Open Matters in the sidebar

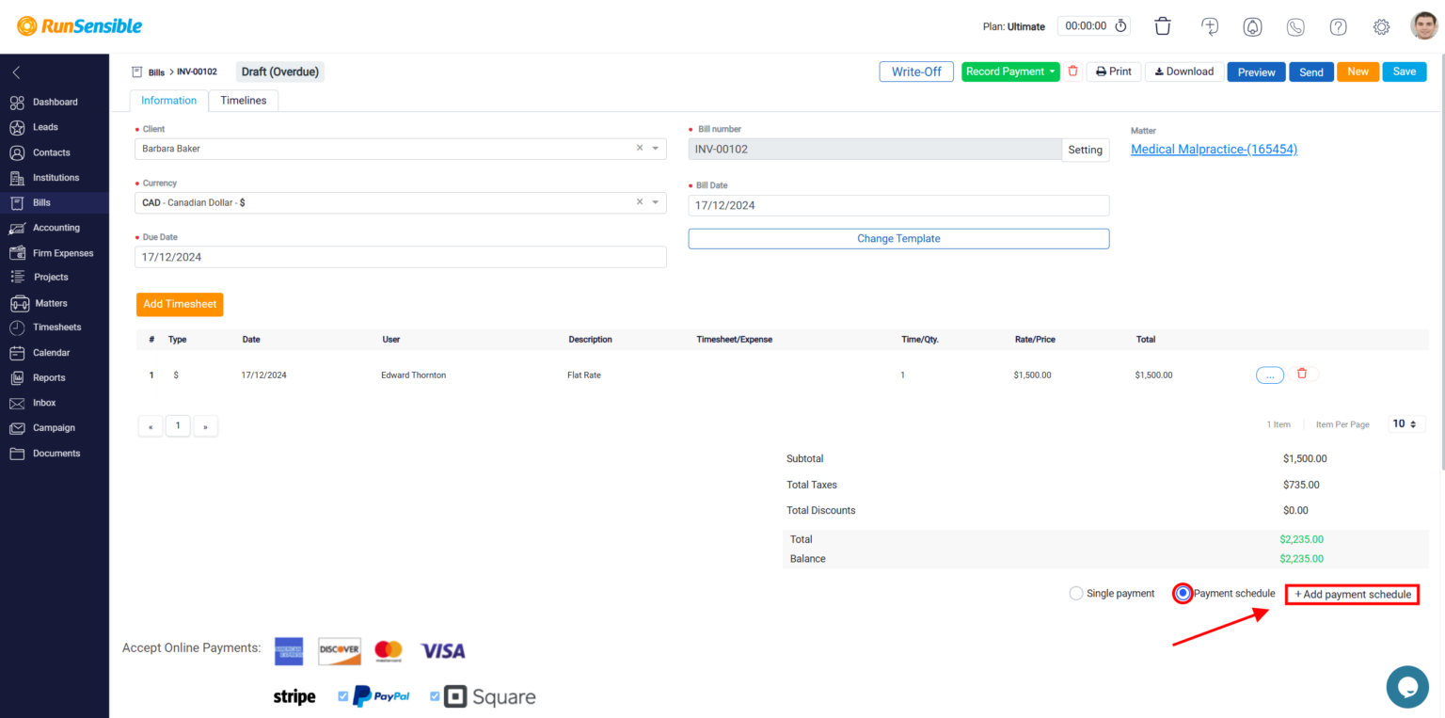[x=55, y=303]
